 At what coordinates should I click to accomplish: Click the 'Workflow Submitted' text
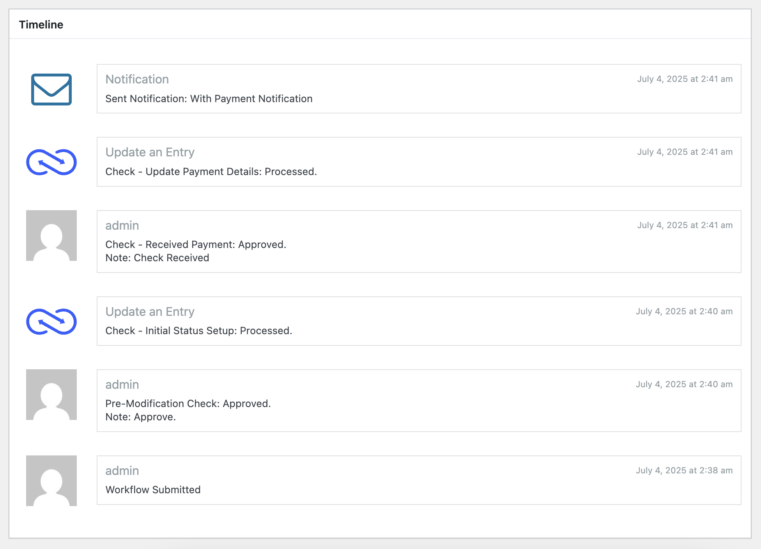click(153, 490)
